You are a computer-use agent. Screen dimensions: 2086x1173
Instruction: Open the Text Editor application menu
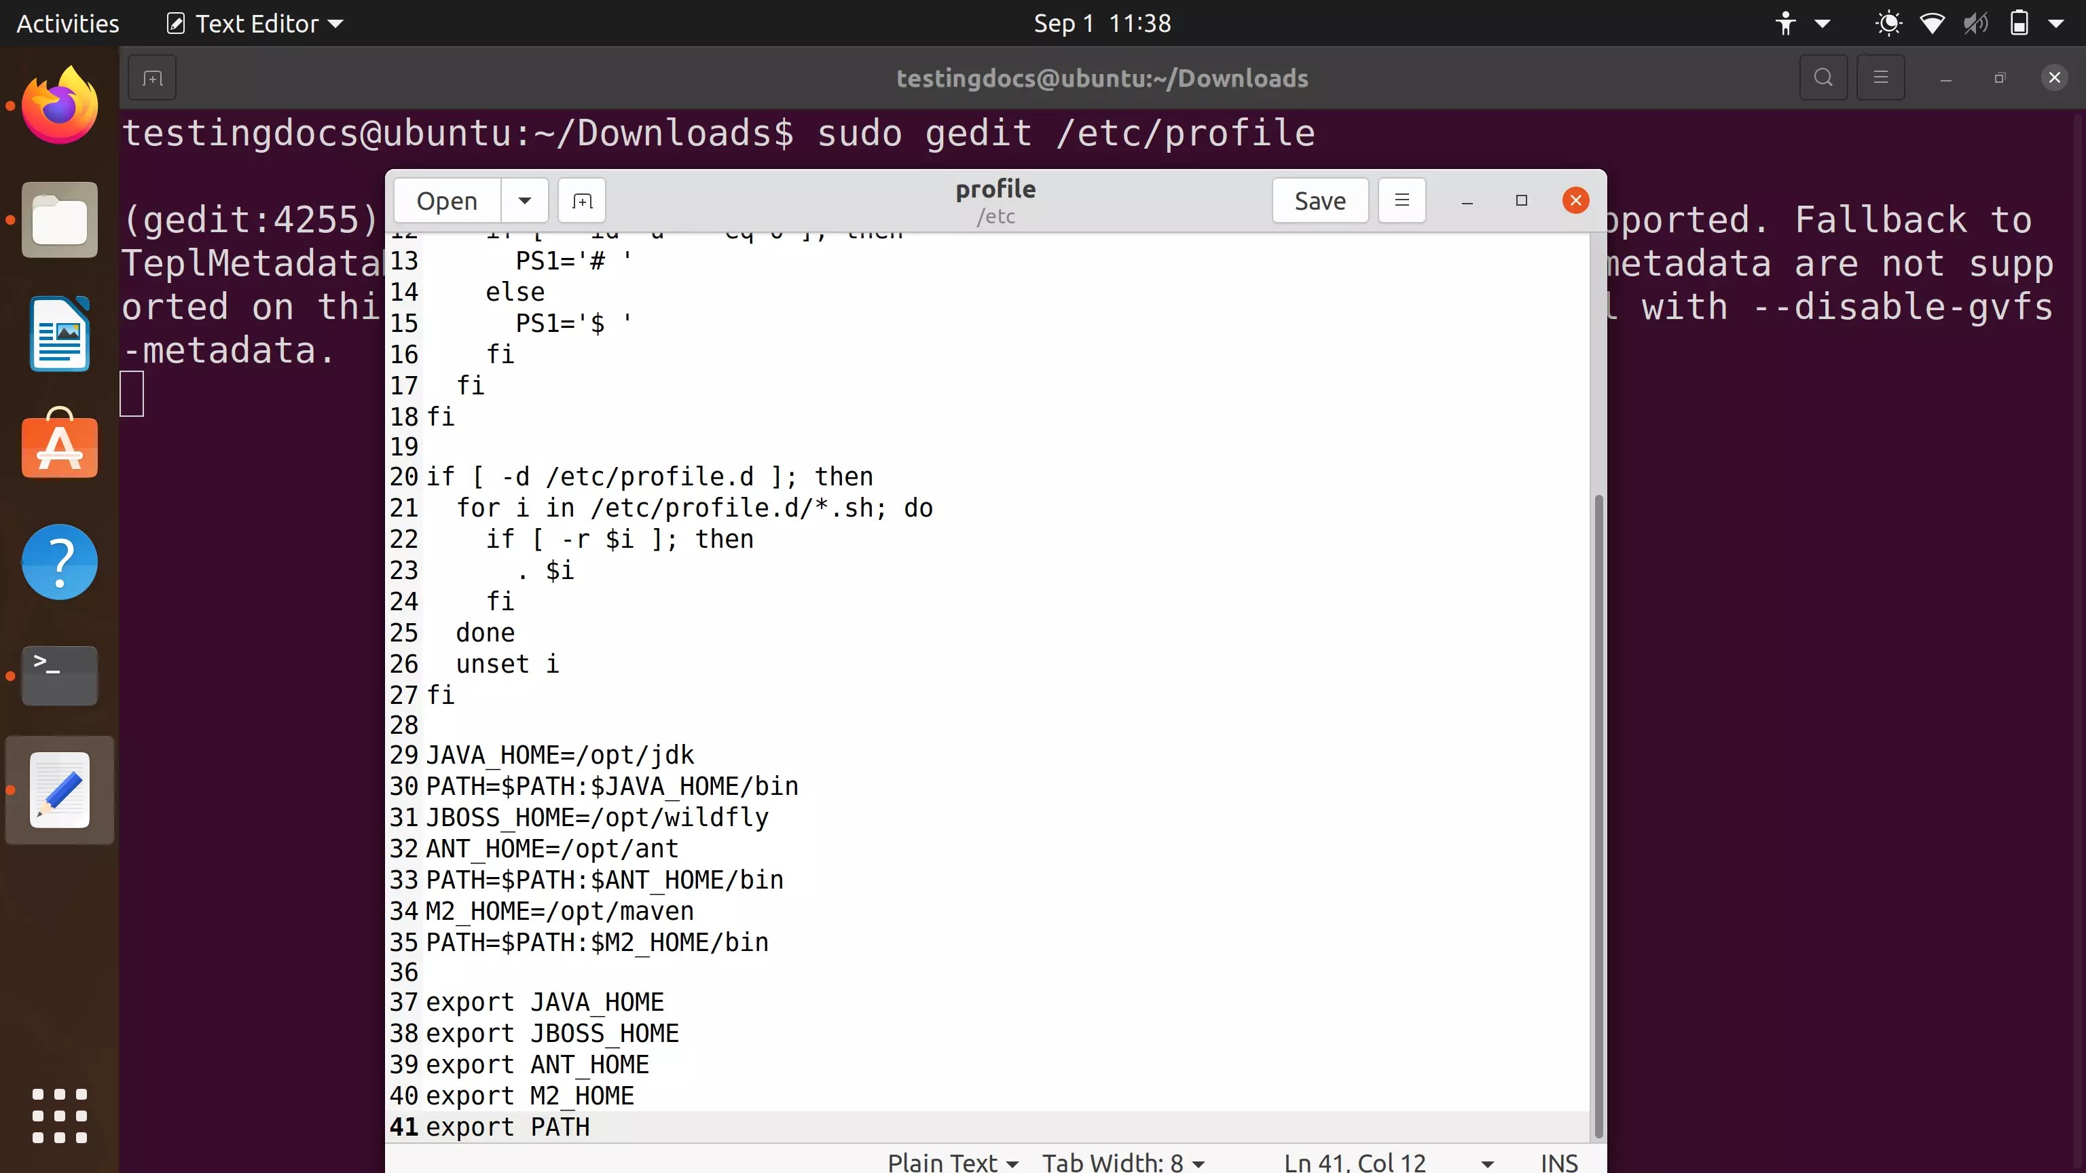coord(253,22)
